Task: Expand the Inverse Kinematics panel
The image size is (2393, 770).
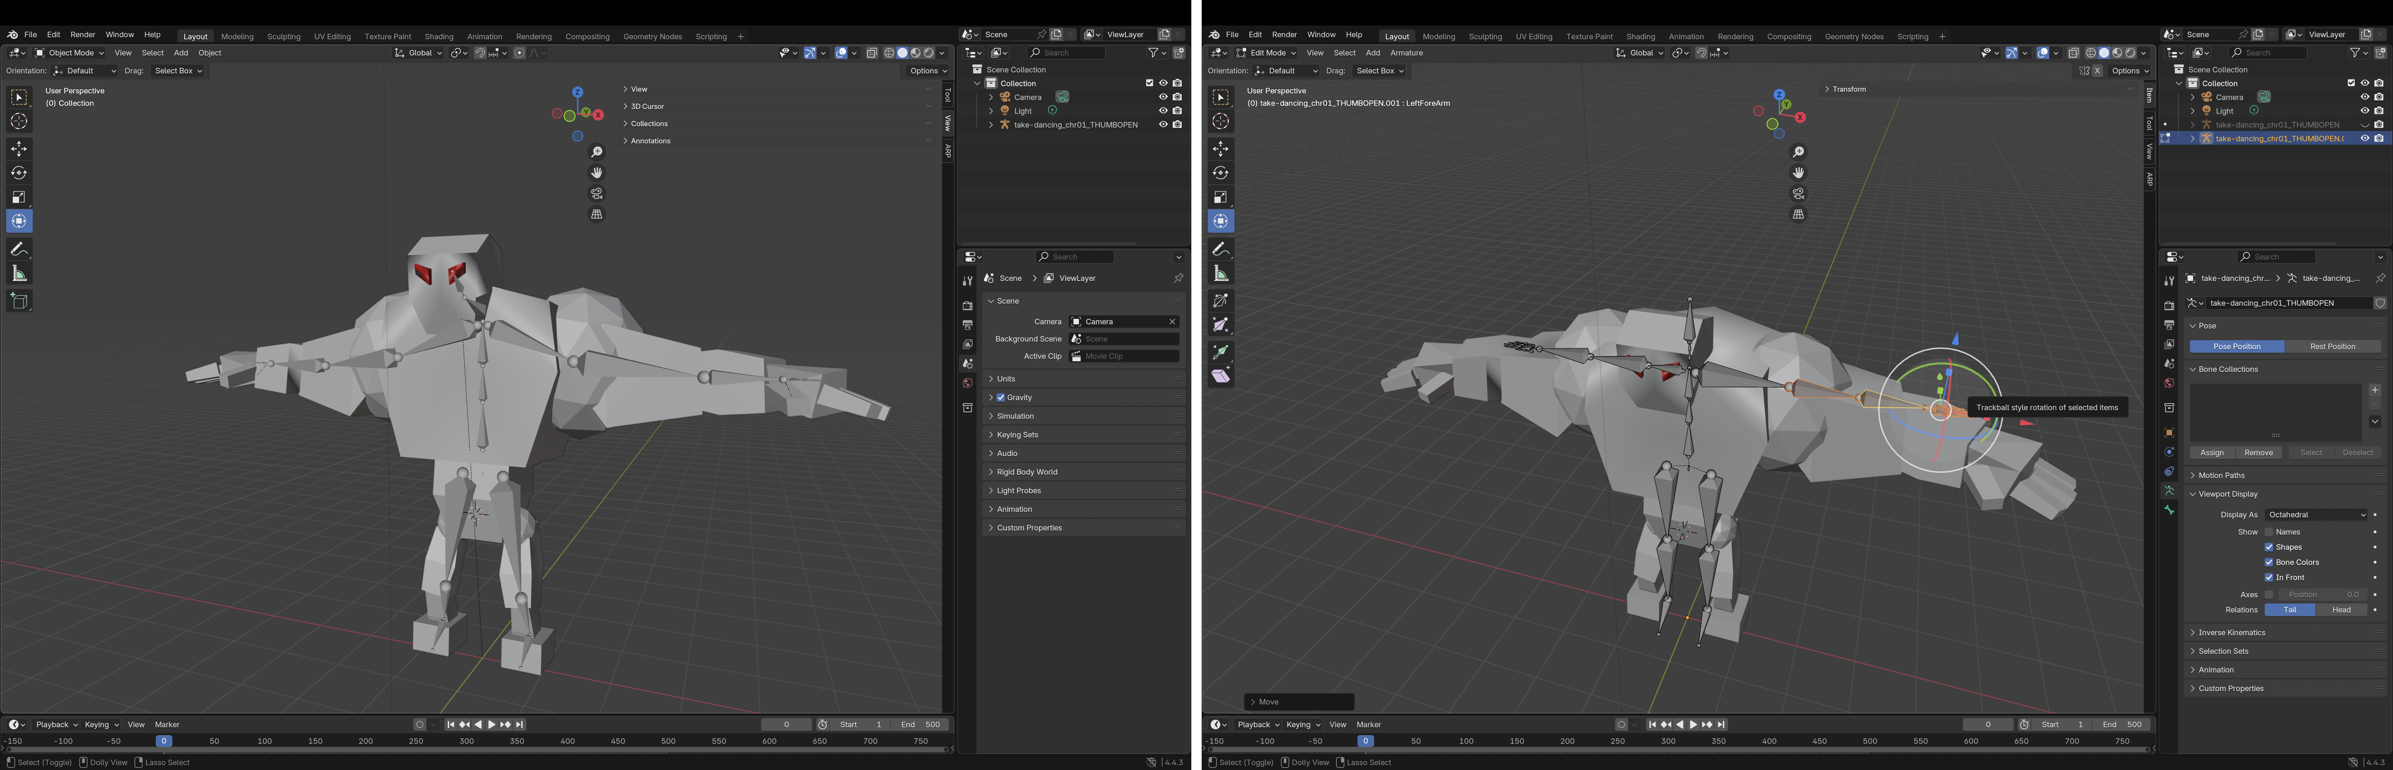Action: pyautogui.click(x=2284, y=632)
